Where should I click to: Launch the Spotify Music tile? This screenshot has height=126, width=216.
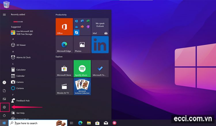tap(82, 68)
